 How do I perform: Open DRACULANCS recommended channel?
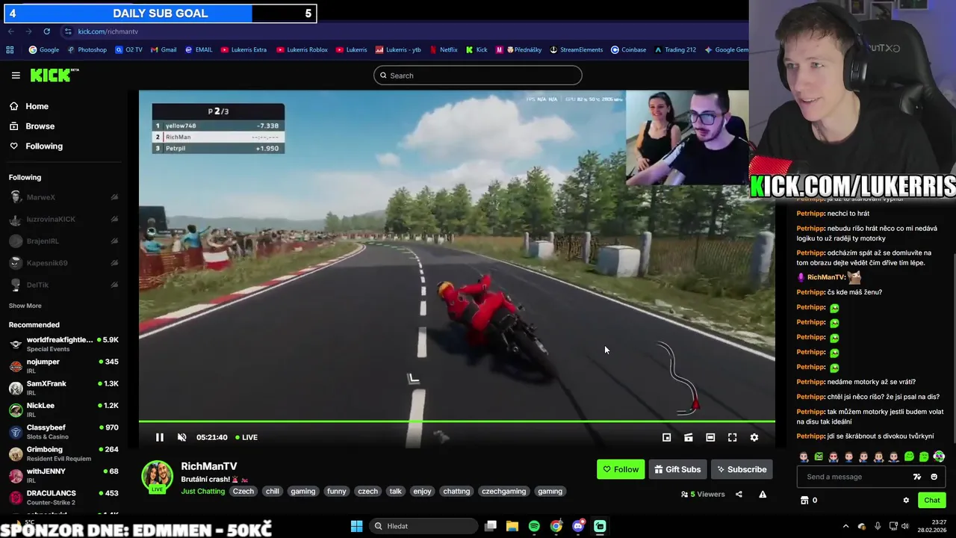point(63,497)
